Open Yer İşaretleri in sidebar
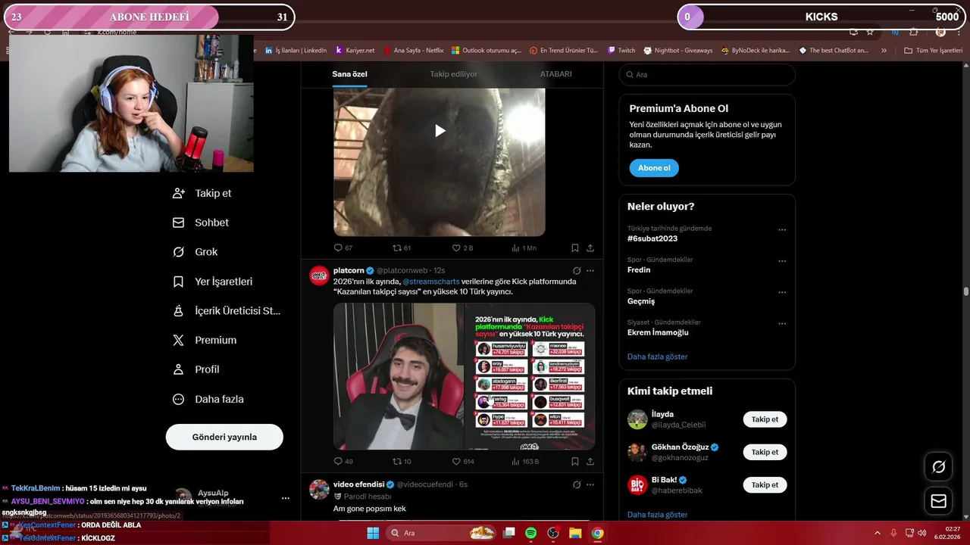The width and height of the screenshot is (970, 545). point(213,282)
